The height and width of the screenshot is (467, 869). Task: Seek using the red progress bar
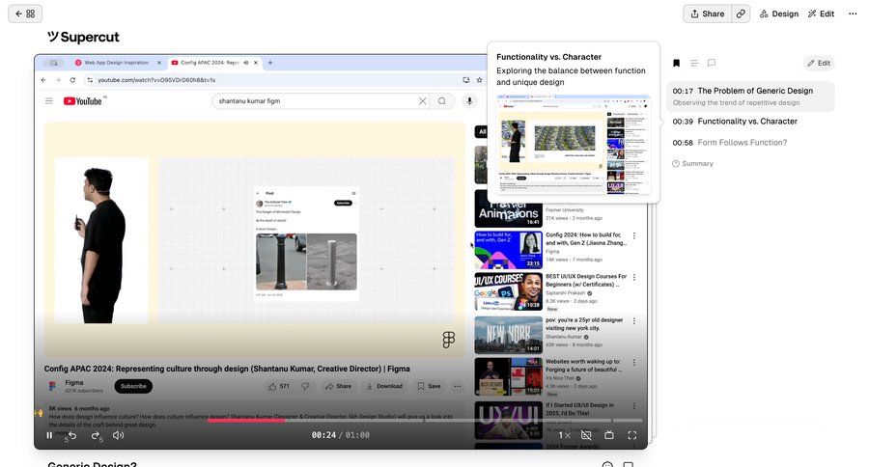pyautogui.click(x=246, y=420)
